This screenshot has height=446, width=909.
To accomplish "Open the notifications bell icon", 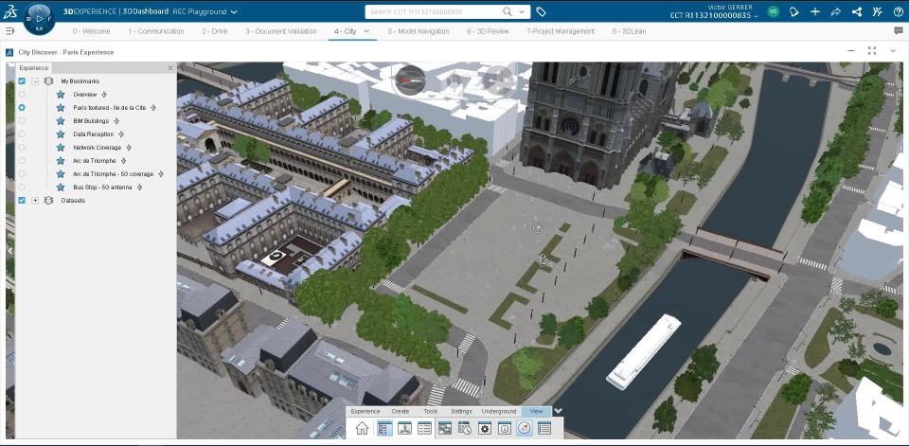I will pos(794,12).
